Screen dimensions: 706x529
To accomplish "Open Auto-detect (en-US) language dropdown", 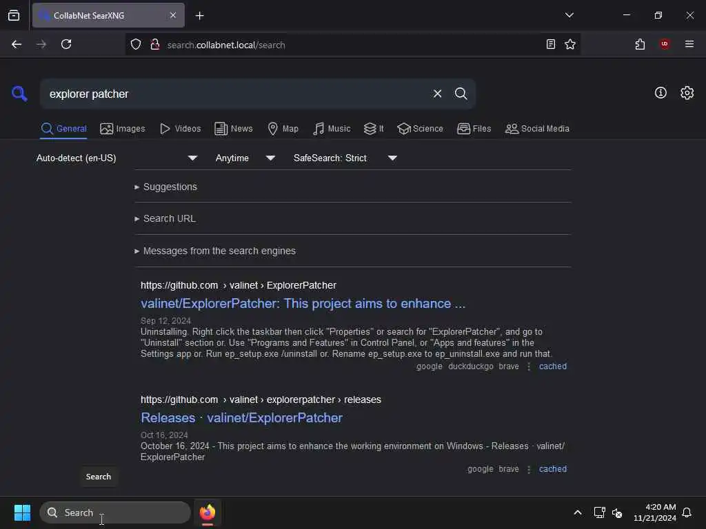I will coord(117,158).
